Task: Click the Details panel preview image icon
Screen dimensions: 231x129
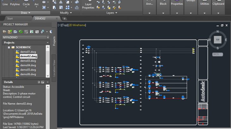Action: 43,82
